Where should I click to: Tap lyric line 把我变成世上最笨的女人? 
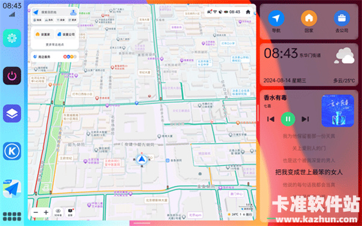click(309, 172)
